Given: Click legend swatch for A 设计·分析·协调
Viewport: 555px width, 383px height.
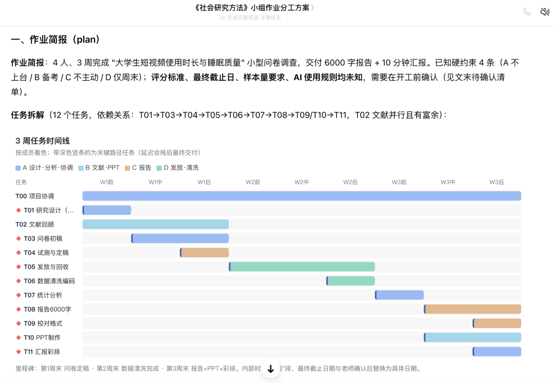Looking at the screenshot, I should tap(18, 168).
